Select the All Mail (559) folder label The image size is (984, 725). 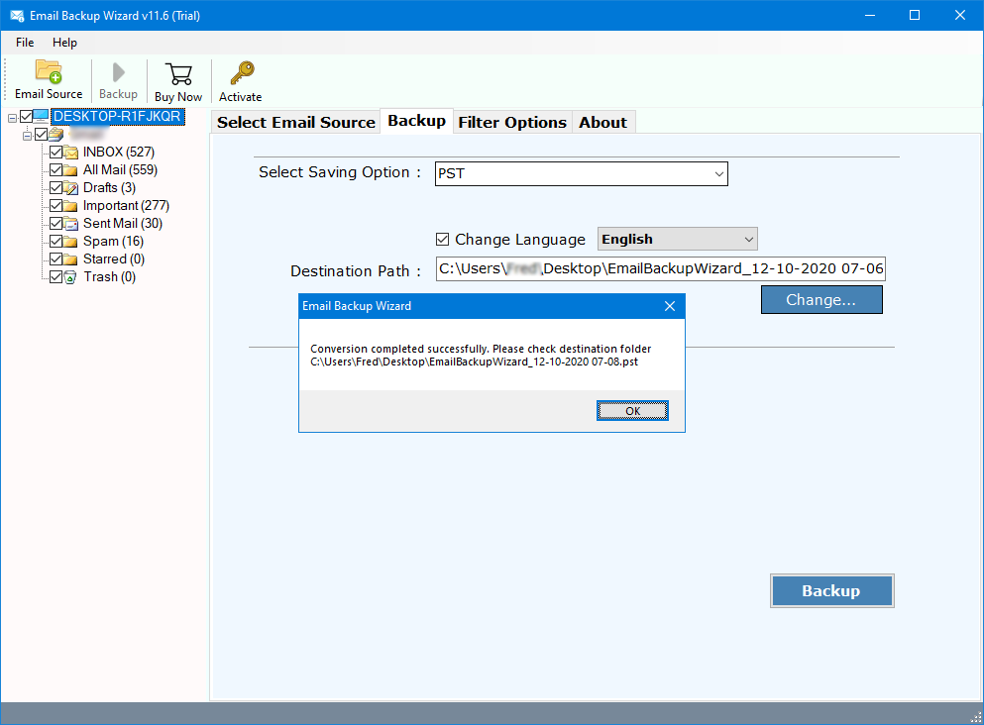point(121,170)
